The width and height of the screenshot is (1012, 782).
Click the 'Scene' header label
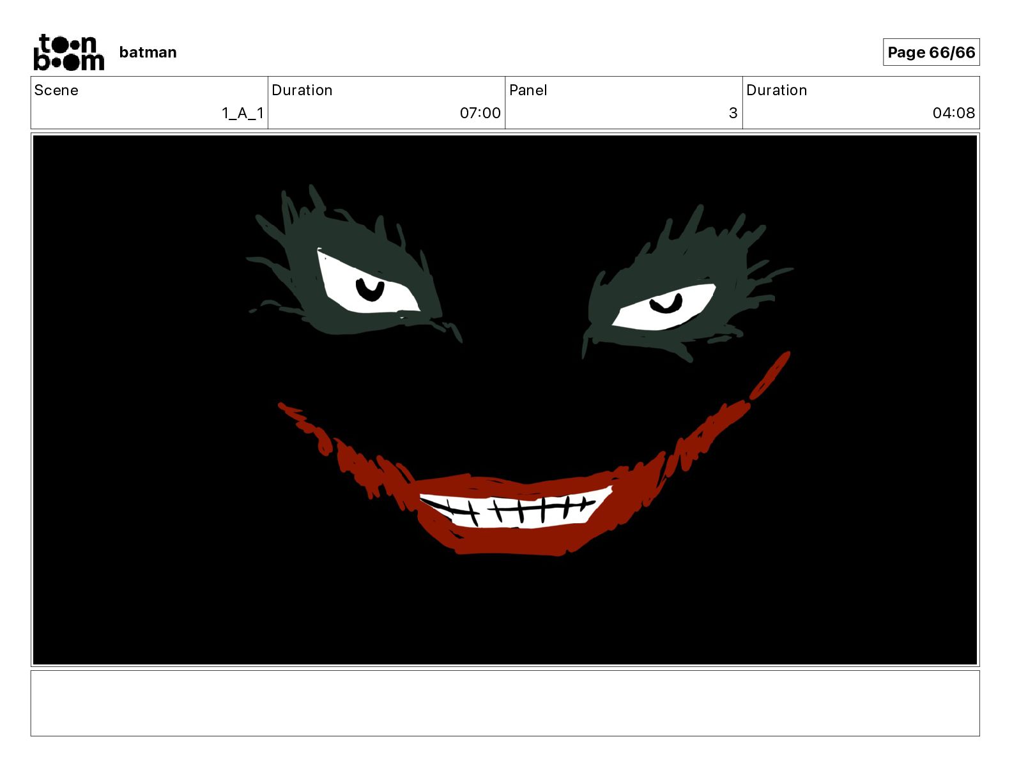coord(56,90)
